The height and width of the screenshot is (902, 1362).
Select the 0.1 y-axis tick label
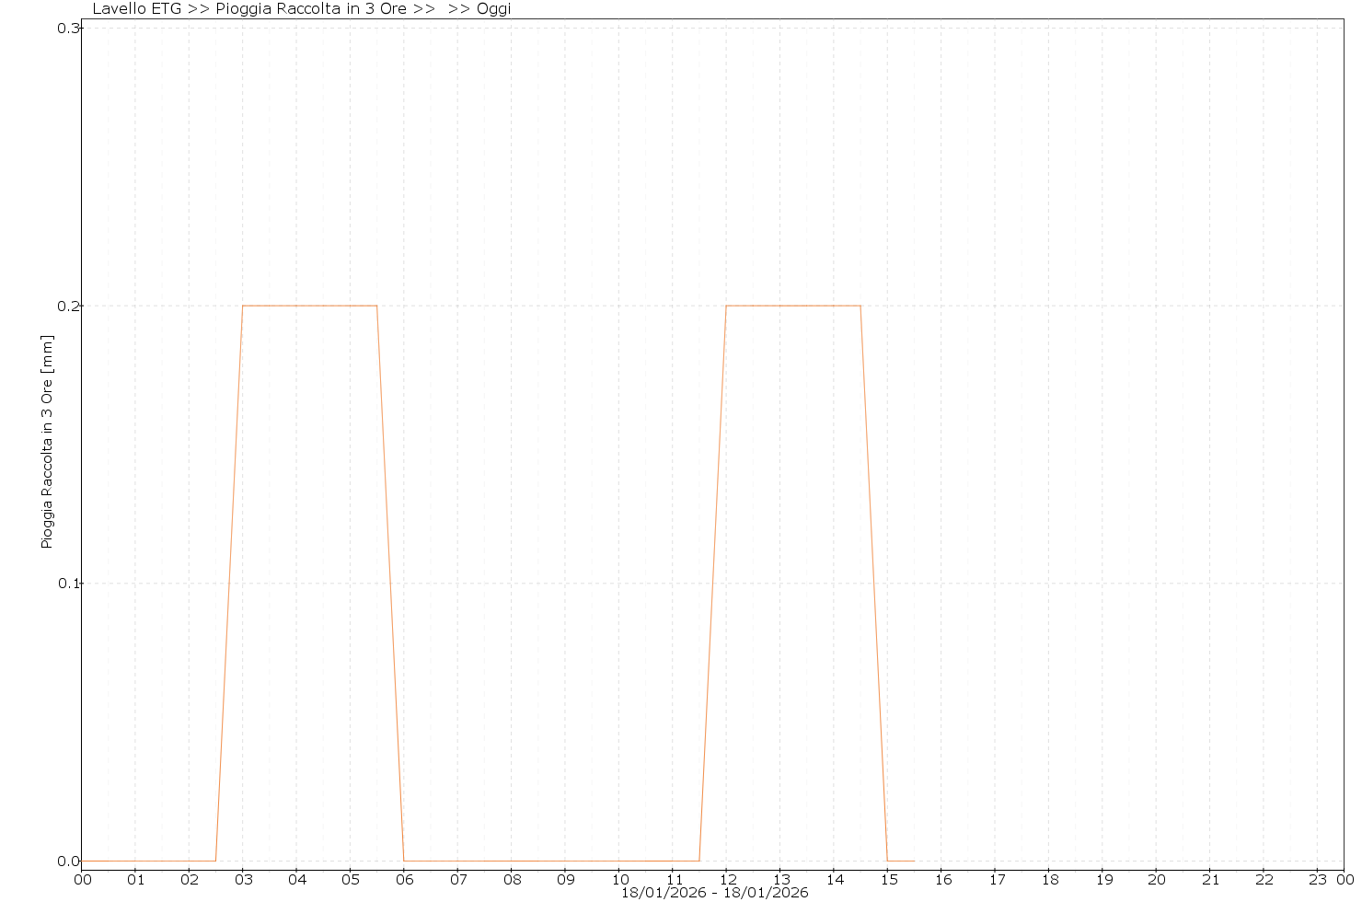[68, 584]
